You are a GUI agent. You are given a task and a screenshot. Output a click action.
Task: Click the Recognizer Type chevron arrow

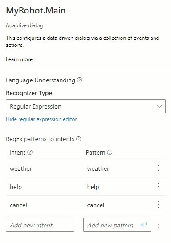pyautogui.click(x=159, y=106)
